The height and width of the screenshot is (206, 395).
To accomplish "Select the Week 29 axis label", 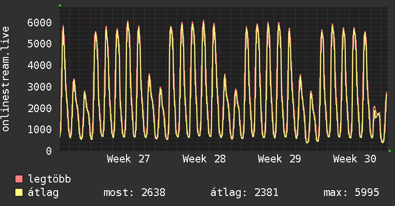I will point(279,159).
